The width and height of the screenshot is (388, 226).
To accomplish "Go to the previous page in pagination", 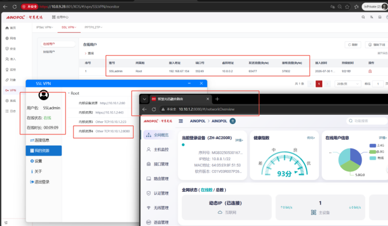I will (311, 84).
